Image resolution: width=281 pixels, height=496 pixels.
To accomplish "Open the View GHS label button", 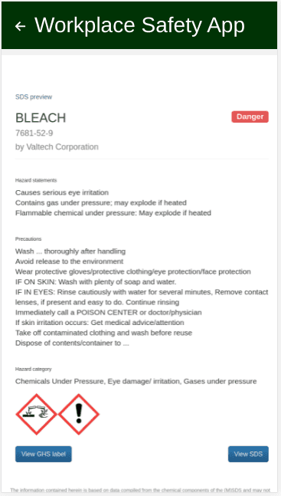I will [44, 454].
